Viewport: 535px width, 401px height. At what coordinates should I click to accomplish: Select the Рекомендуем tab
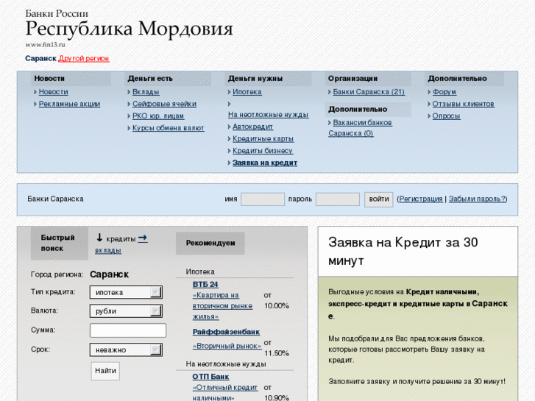(210, 243)
